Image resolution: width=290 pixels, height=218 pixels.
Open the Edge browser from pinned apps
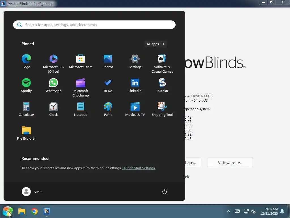pyautogui.click(x=26, y=62)
